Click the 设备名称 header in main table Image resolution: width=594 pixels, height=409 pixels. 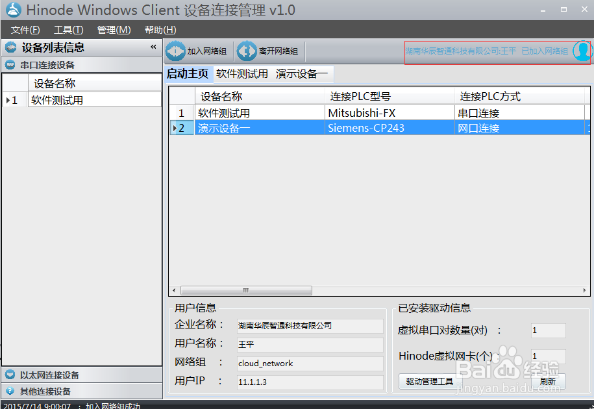pyautogui.click(x=260, y=96)
